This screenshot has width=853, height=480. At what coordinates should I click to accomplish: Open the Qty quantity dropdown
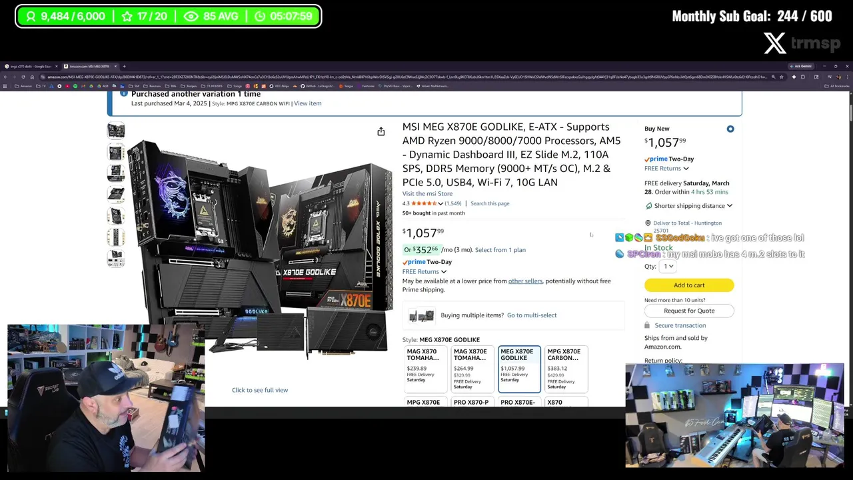668,266
